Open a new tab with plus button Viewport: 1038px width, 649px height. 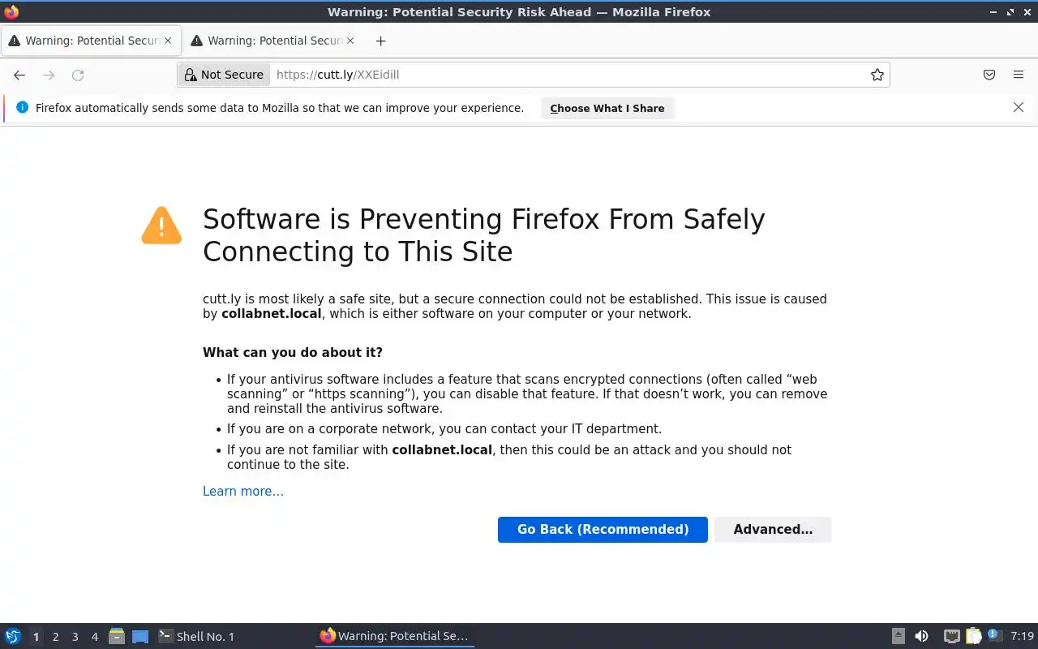pos(380,41)
